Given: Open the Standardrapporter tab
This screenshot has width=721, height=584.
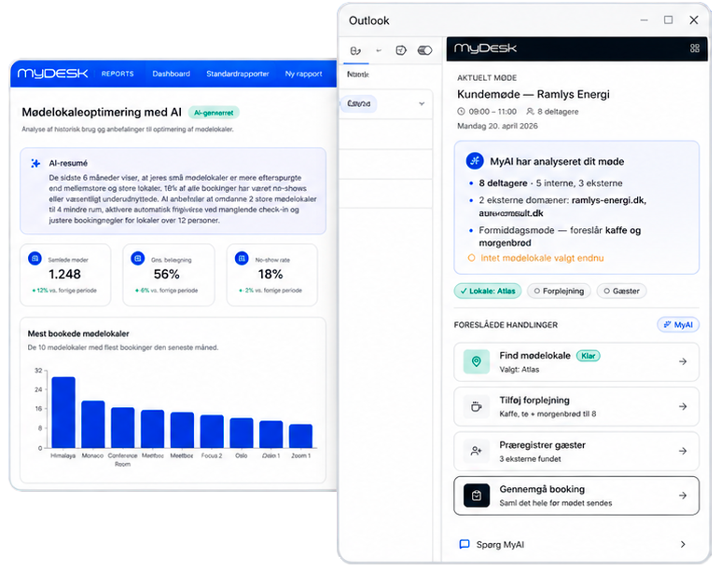Looking at the screenshot, I should [237, 74].
